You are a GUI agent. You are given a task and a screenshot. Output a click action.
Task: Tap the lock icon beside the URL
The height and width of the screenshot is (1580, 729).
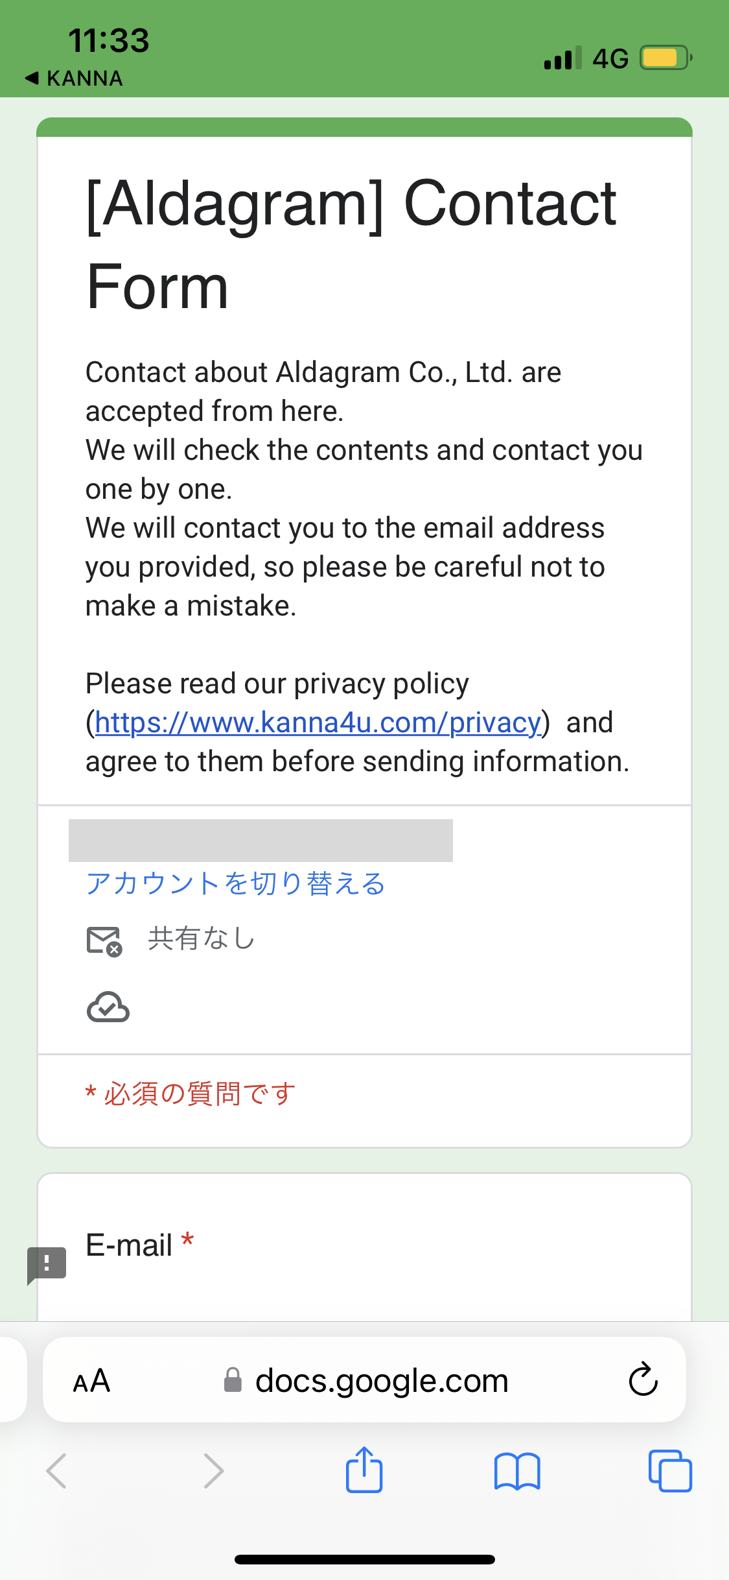tap(233, 1381)
